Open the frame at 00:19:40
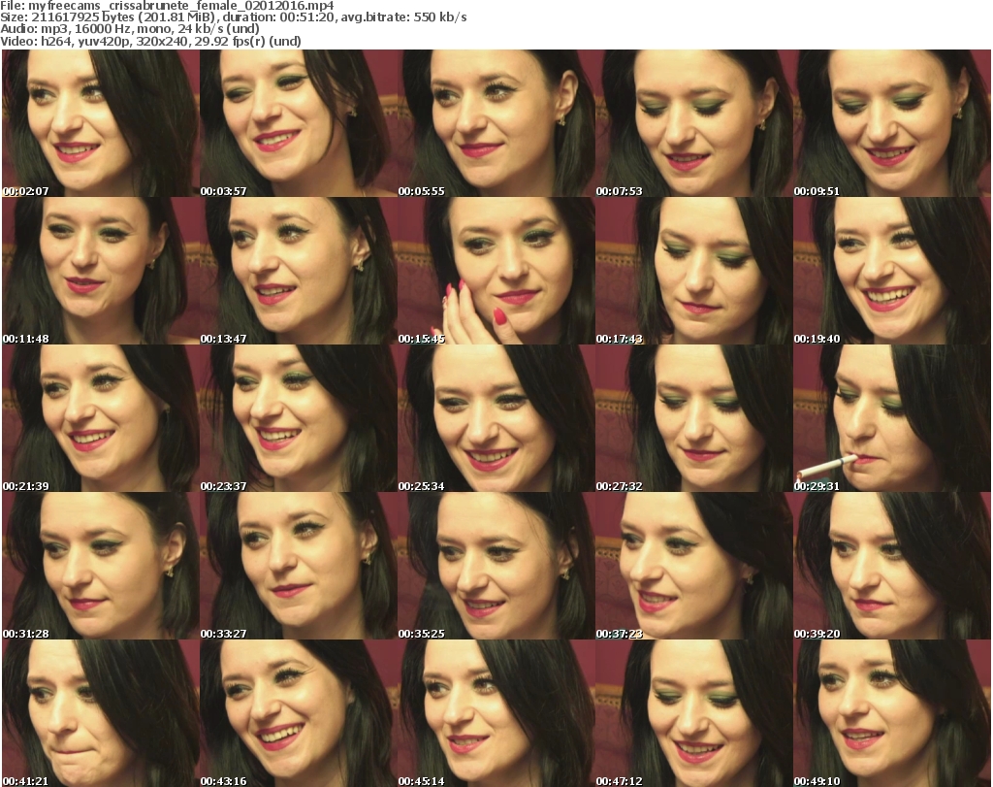The image size is (993, 787). point(892,271)
